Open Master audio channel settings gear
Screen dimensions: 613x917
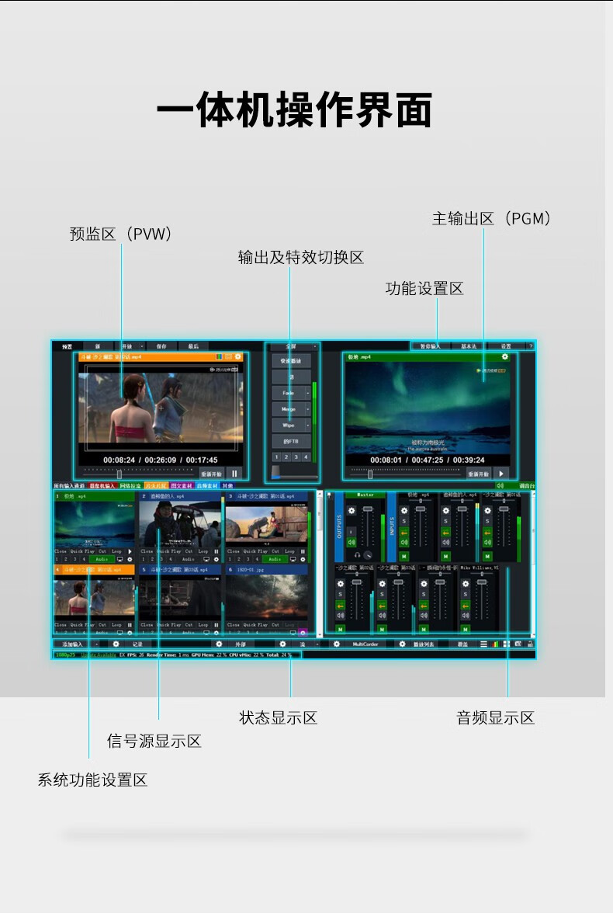351,511
